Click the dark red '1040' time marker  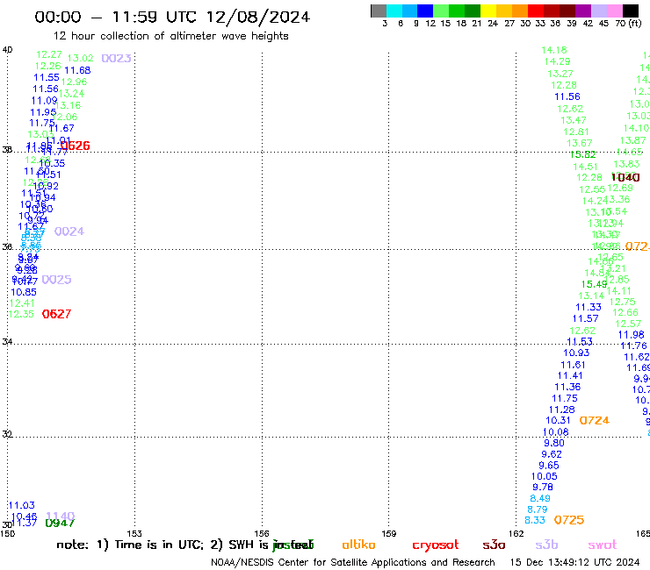(625, 177)
